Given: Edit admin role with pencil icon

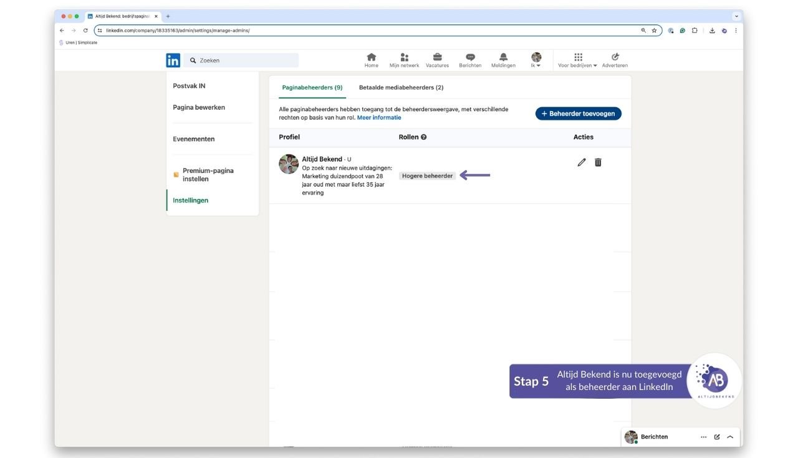Looking at the screenshot, I should (582, 162).
